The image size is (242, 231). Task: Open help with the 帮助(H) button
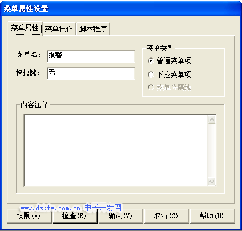(213, 216)
